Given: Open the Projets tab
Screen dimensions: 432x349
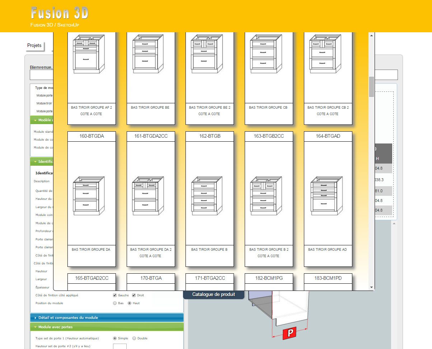Looking at the screenshot, I should click(34, 46).
